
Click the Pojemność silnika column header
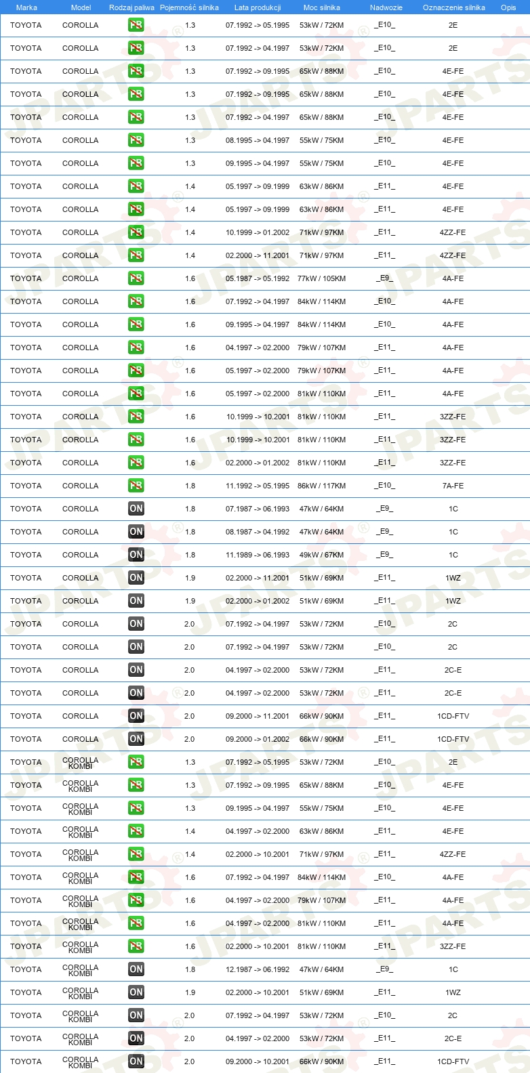coord(189,7)
